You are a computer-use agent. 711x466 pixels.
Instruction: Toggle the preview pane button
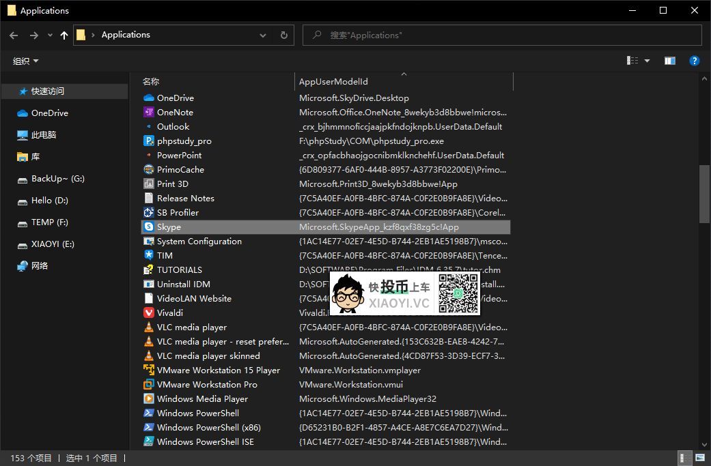click(x=670, y=61)
